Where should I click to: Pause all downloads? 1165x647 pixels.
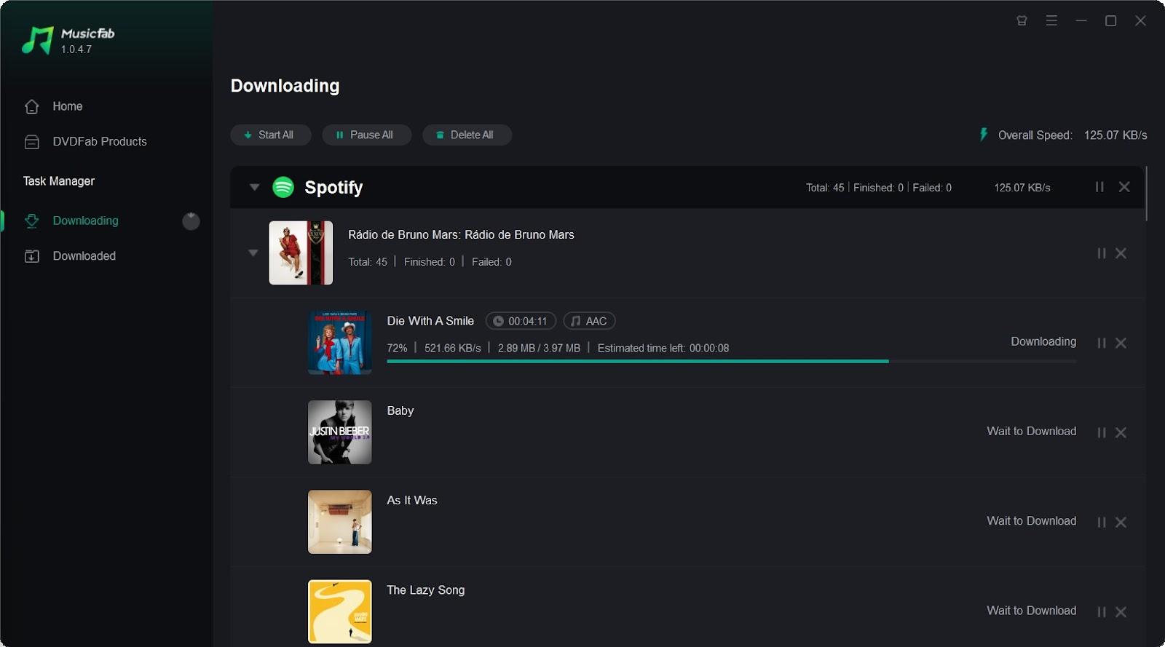point(367,135)
